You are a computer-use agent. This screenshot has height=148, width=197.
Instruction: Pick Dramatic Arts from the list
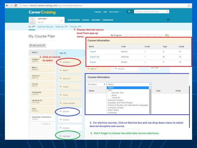[117, 93]
